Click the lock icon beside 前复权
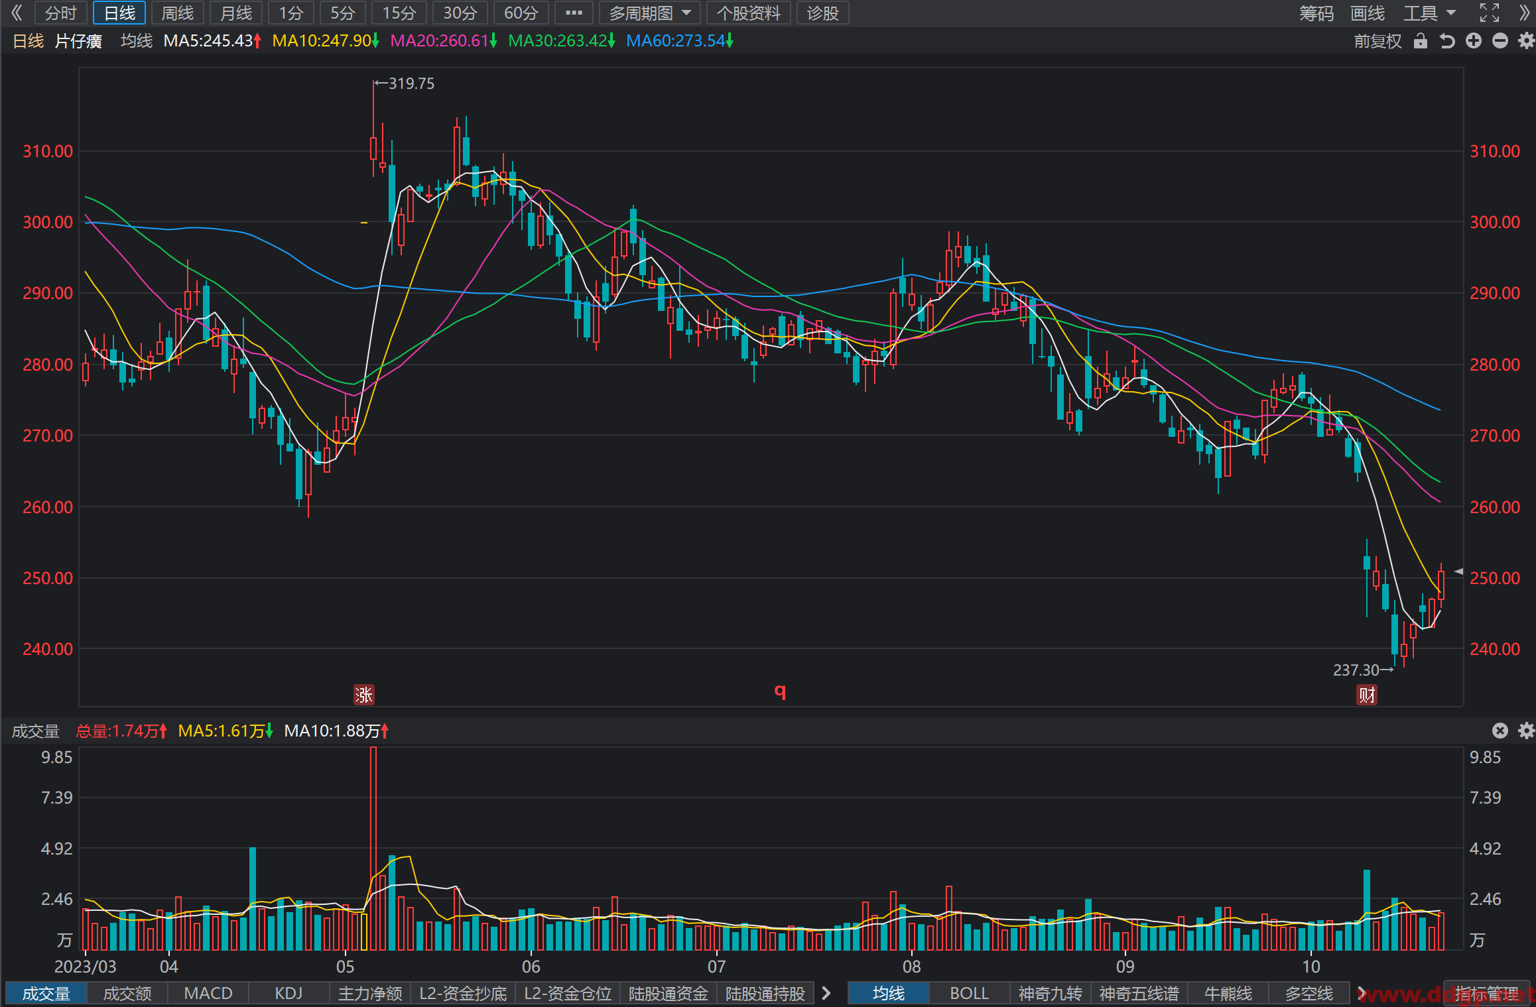This screenshot has width=1536, height=1007. (x=1420, y=41)
